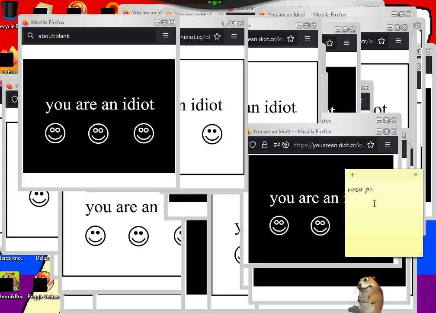Click middle smiley in about:blank window
Image resolution: width=436 pixels, height=313 pixels.
click(98, 133)
